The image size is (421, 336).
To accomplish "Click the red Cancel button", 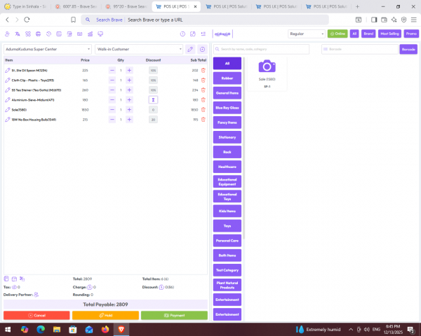I will coord(36,316).
